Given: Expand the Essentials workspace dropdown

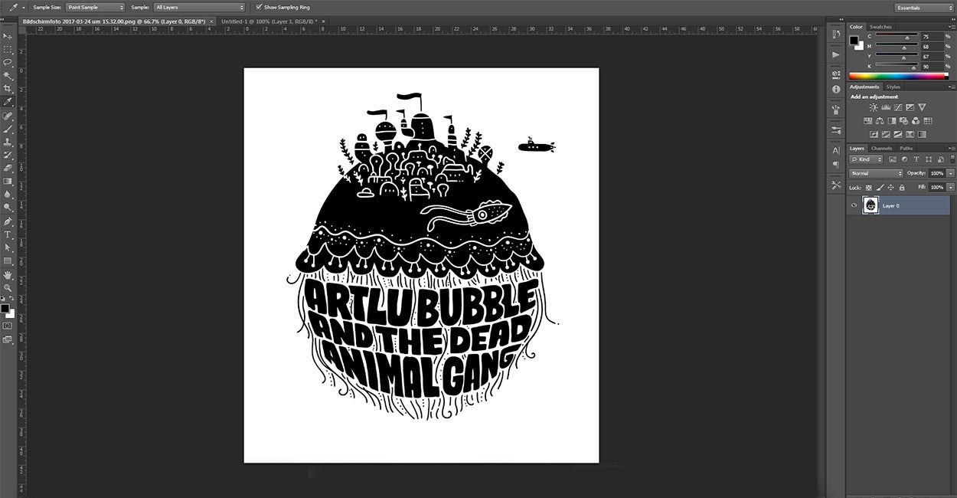Looking at the screenshot, I should click(x=923, y=7).
